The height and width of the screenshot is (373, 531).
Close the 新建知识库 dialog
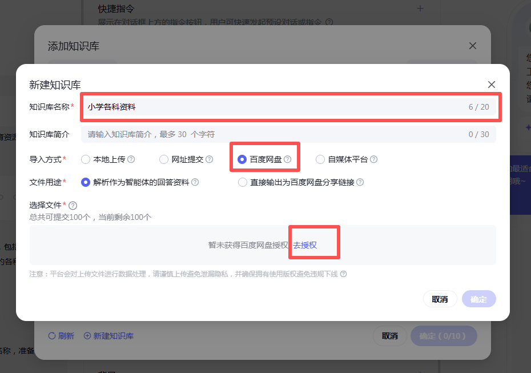(492, 85)
